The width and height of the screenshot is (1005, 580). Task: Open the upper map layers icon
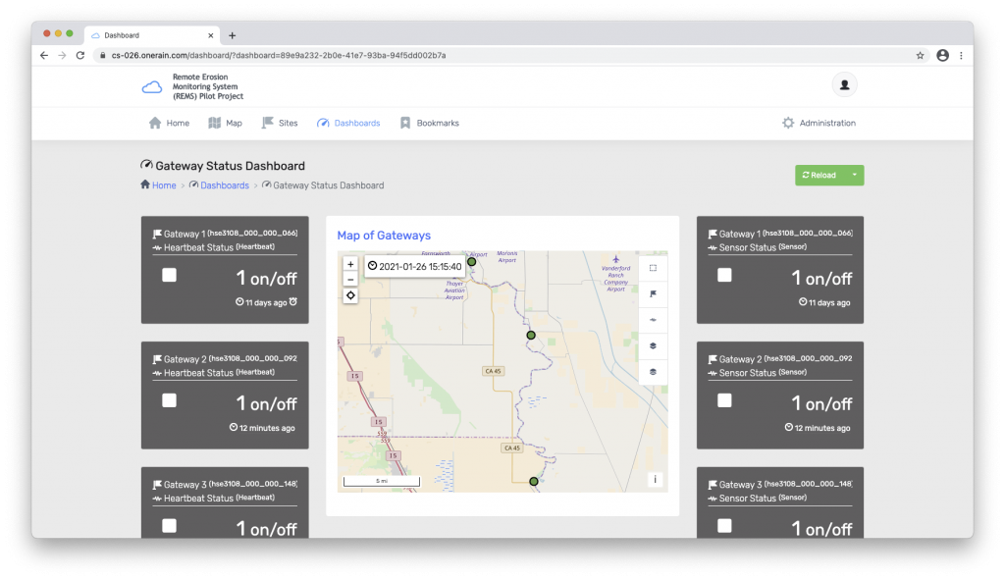pyautogui.click(x=653, y=346)
